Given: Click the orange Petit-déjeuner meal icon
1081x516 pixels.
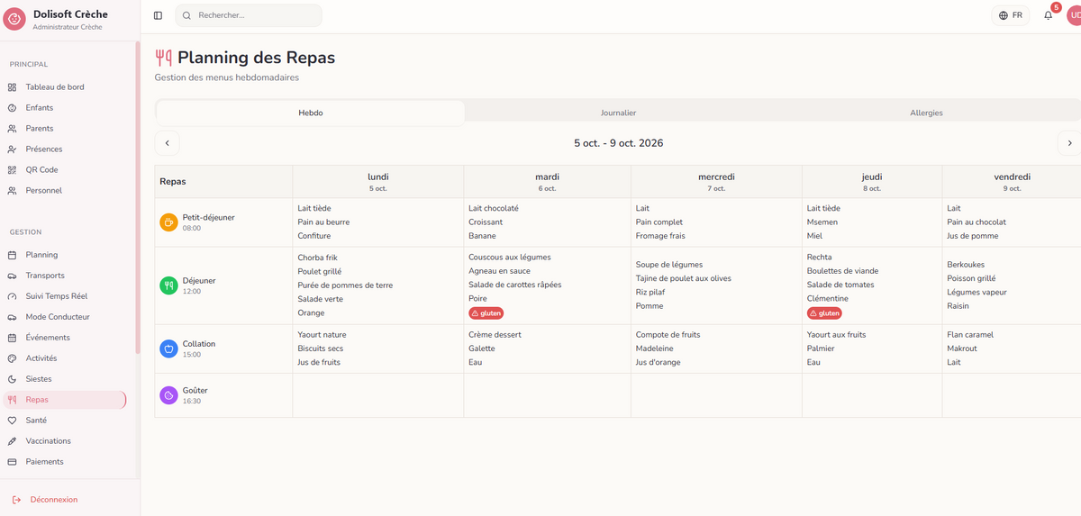Looking at the screenshot, I should click(168, 222).
